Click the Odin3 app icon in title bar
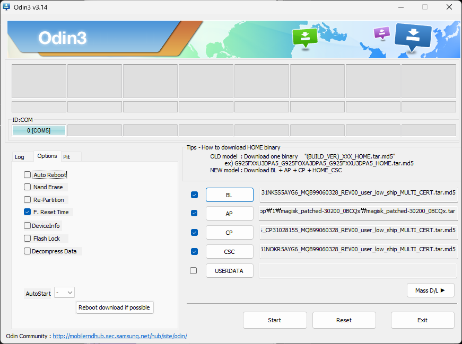 [x=6, y=7]
